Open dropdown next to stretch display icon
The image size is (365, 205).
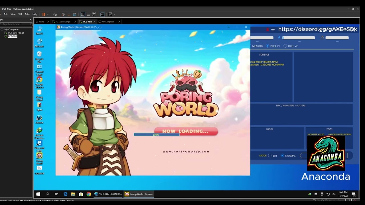[x=115, y=14]
